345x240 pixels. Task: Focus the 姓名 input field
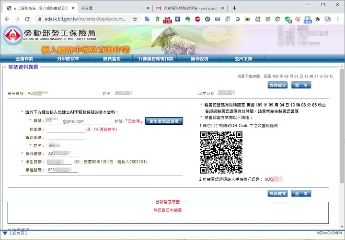pos(73,145)
